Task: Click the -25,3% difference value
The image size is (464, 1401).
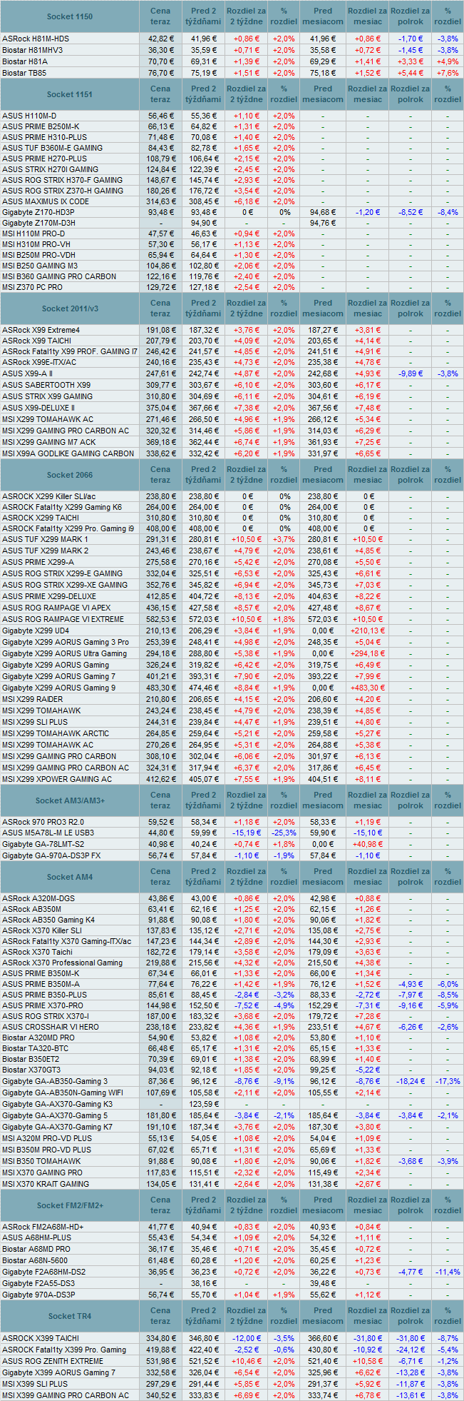Action: (x=284, y=833)
